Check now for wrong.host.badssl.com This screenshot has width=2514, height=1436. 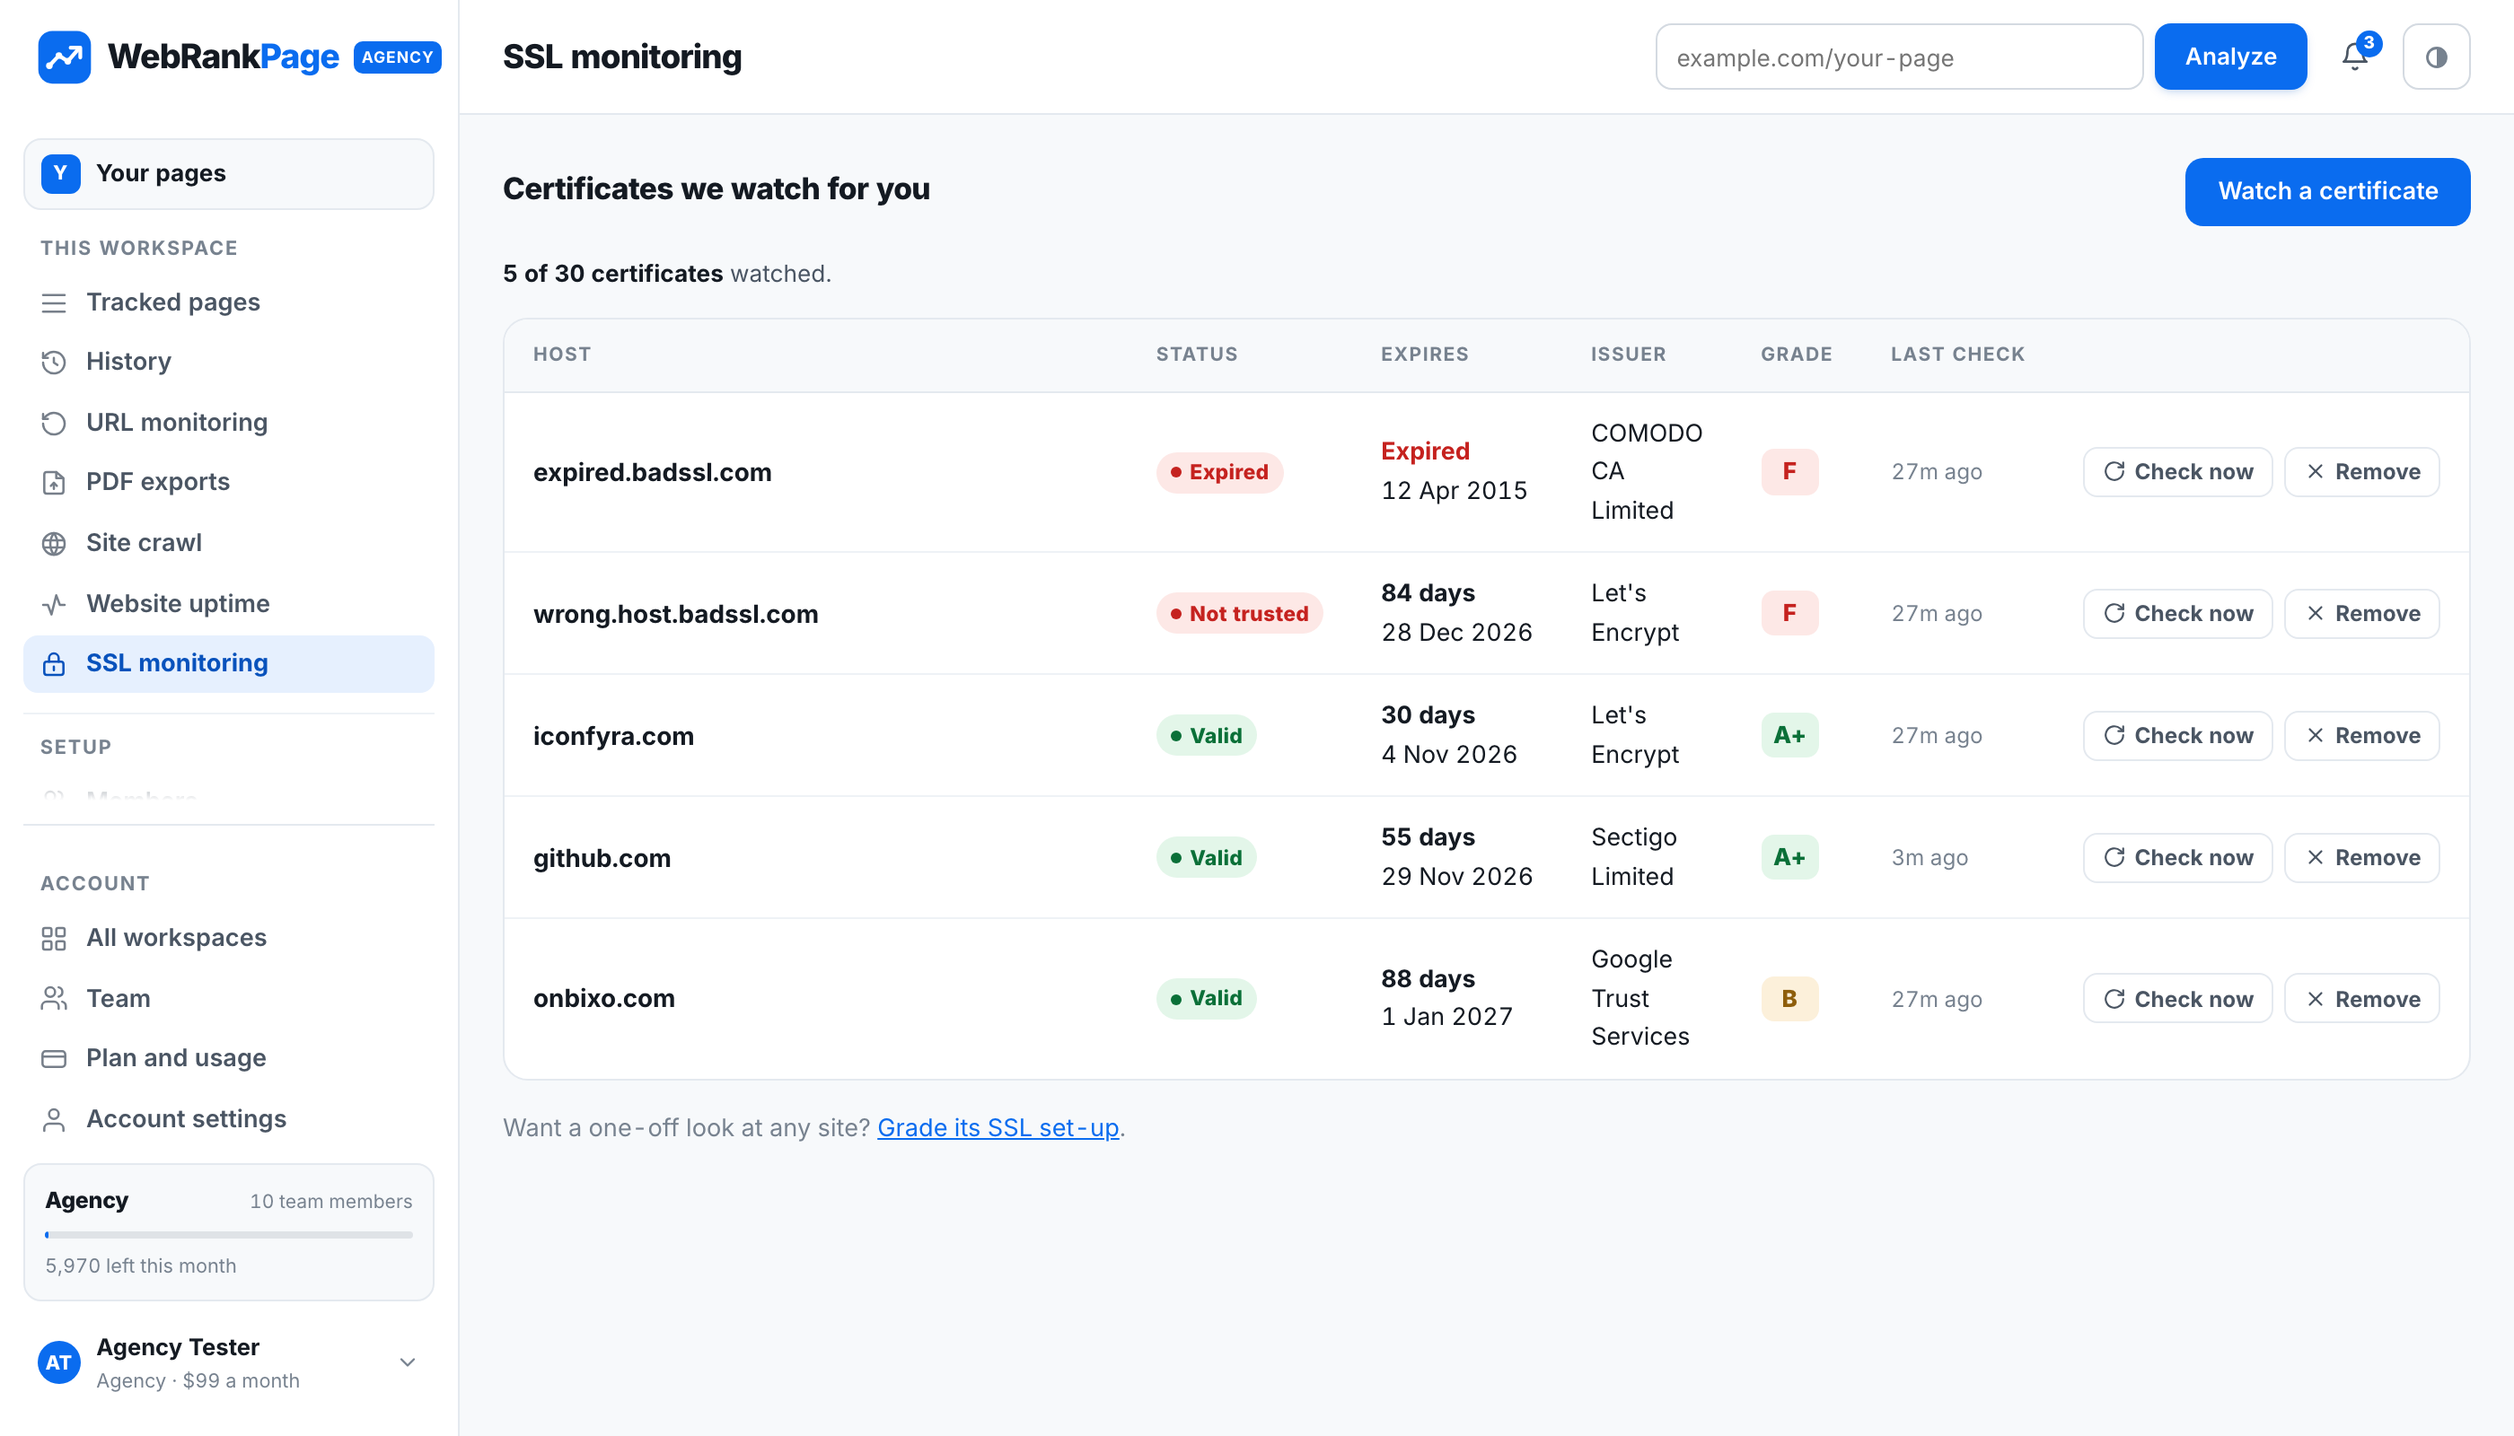coord(2177,614)
